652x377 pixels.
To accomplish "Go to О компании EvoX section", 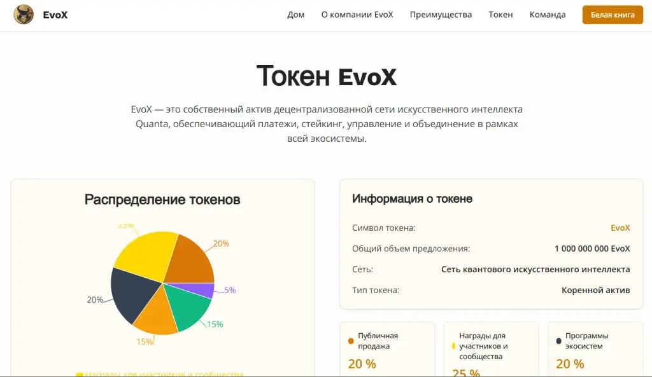I will coord(357,15).
